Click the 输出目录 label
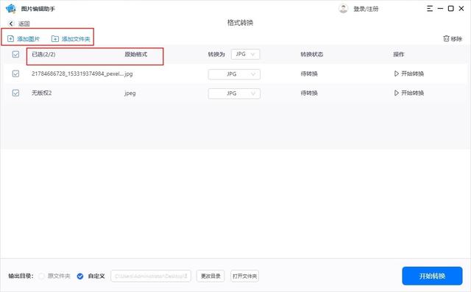 [21, 276]
